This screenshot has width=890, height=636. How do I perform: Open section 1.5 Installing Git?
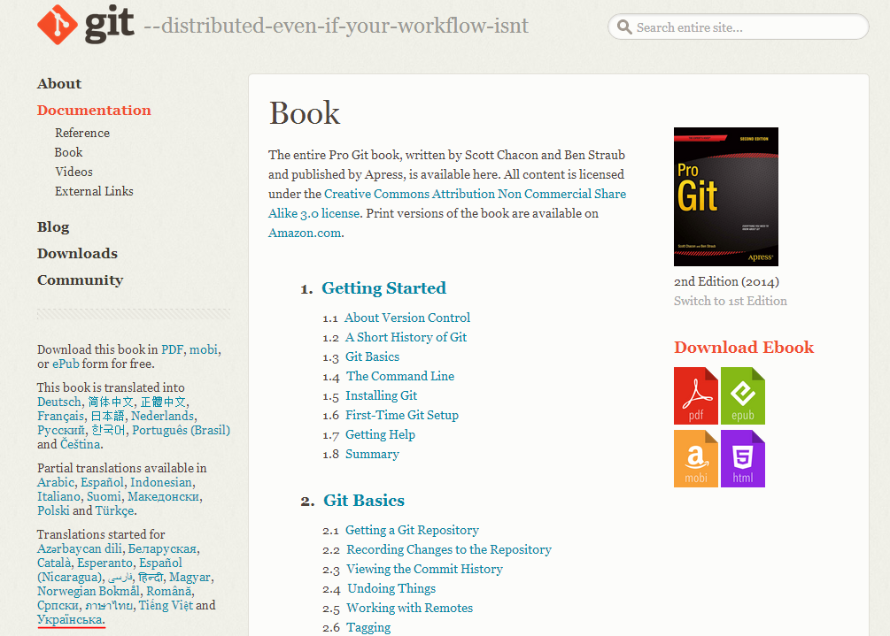(381, 396)
